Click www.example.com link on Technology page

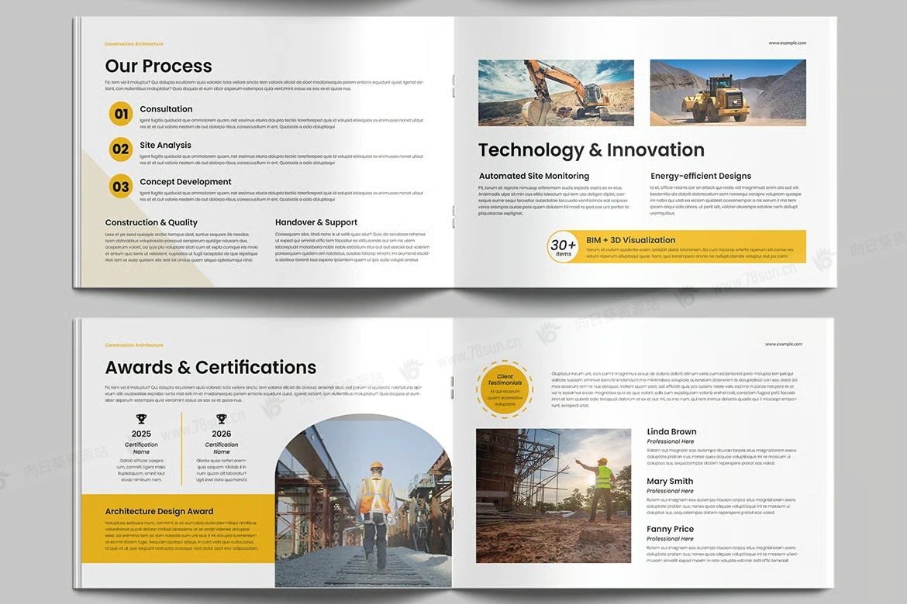(787, 43)
